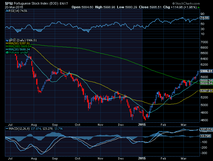Click the Nov label under price chart
This screenshot has width=213, height=161.
pos(100,125)
